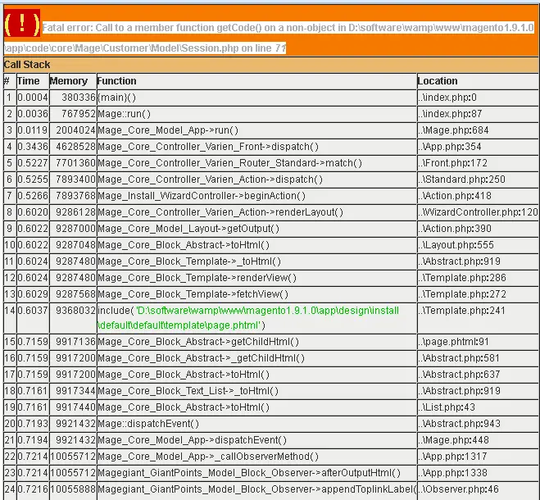Click location '..\Observer.php:46'

pyautogui.click(x=458, y=489)
